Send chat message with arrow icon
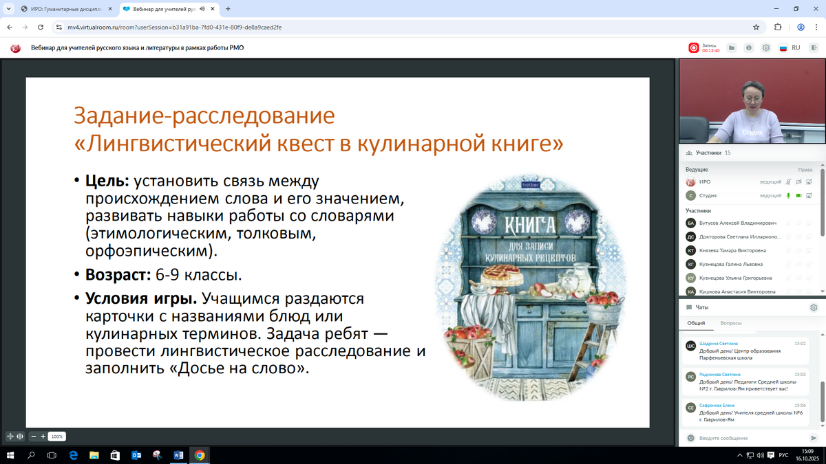The image size is (826, 464). pos(814,438)
